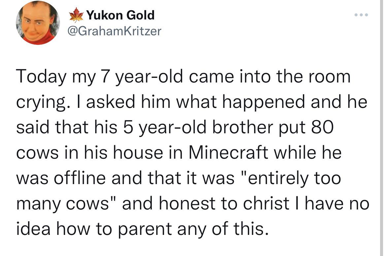Click the word "brother" in the tweet
Screen dimensions: 386x256
tap(242, 127)
